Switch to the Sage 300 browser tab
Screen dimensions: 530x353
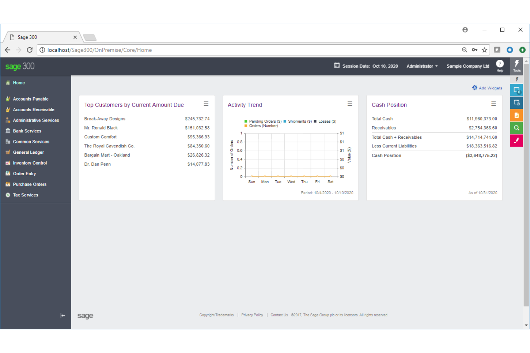(39, 37)
